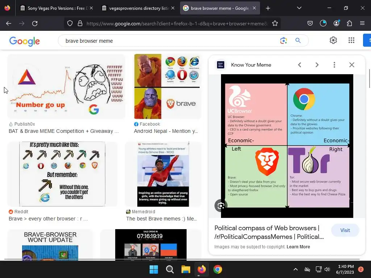Open more options in preview panel

click(x=334, y=65)
